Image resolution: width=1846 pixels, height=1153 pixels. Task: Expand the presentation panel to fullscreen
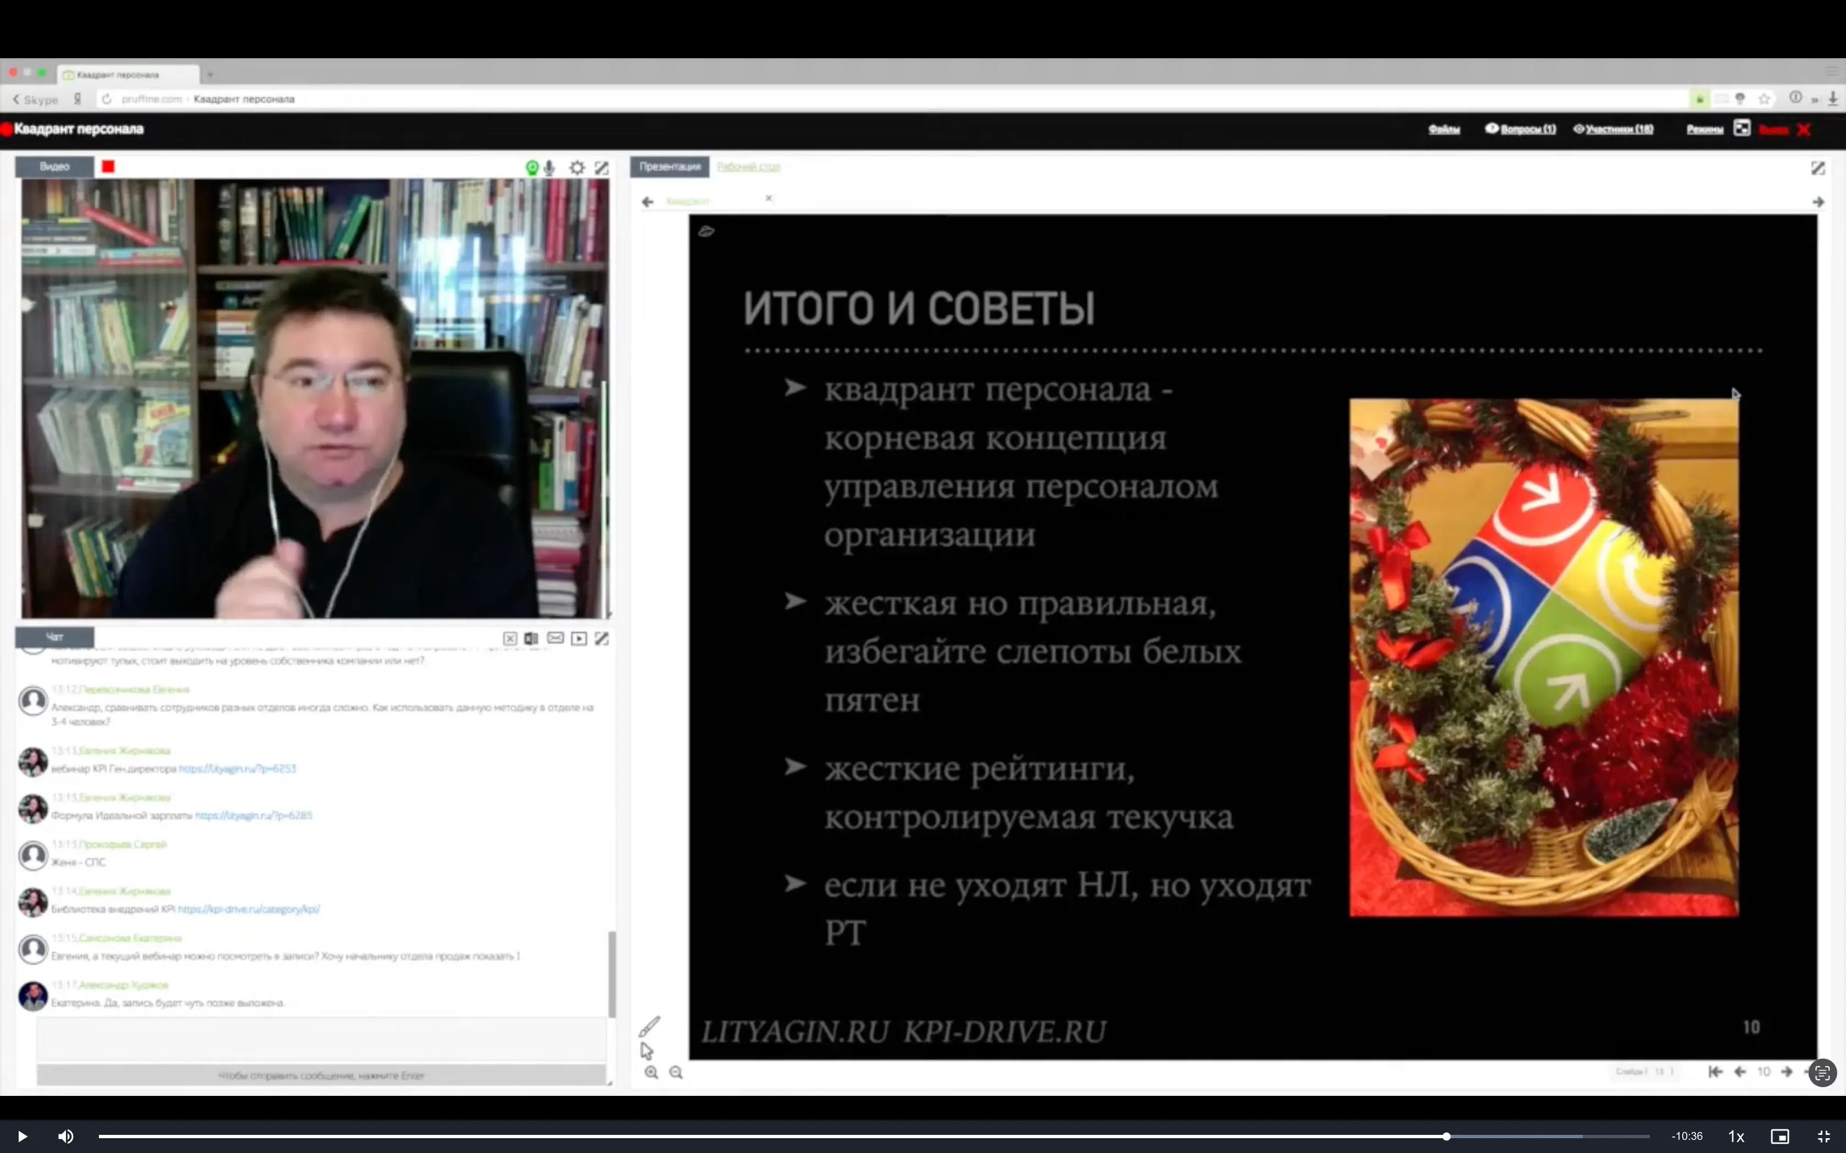[x=1818, y=168]
